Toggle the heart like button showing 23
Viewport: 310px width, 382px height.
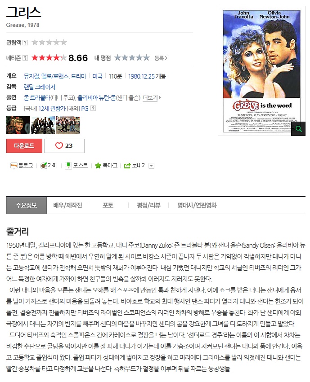[x=64, y=146]
